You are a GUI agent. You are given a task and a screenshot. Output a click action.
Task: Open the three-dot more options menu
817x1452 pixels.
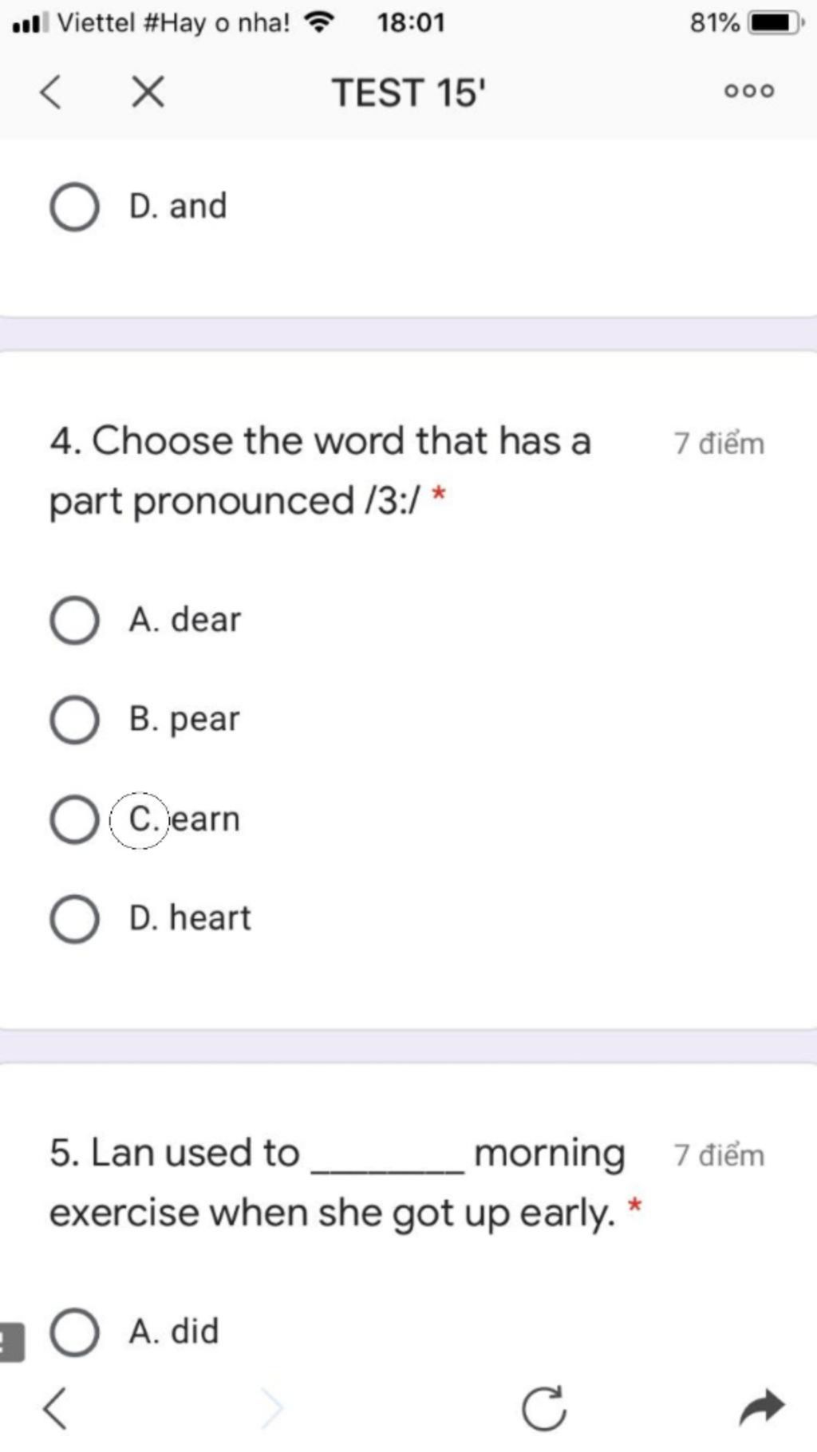pyautogui.click(x=748, y=91)
